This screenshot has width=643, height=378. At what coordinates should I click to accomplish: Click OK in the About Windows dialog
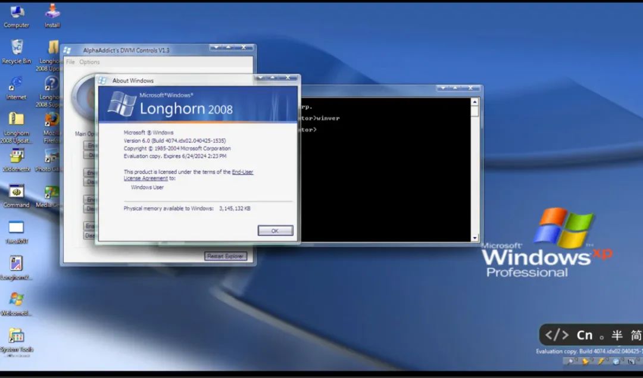[x=275, y=231]
